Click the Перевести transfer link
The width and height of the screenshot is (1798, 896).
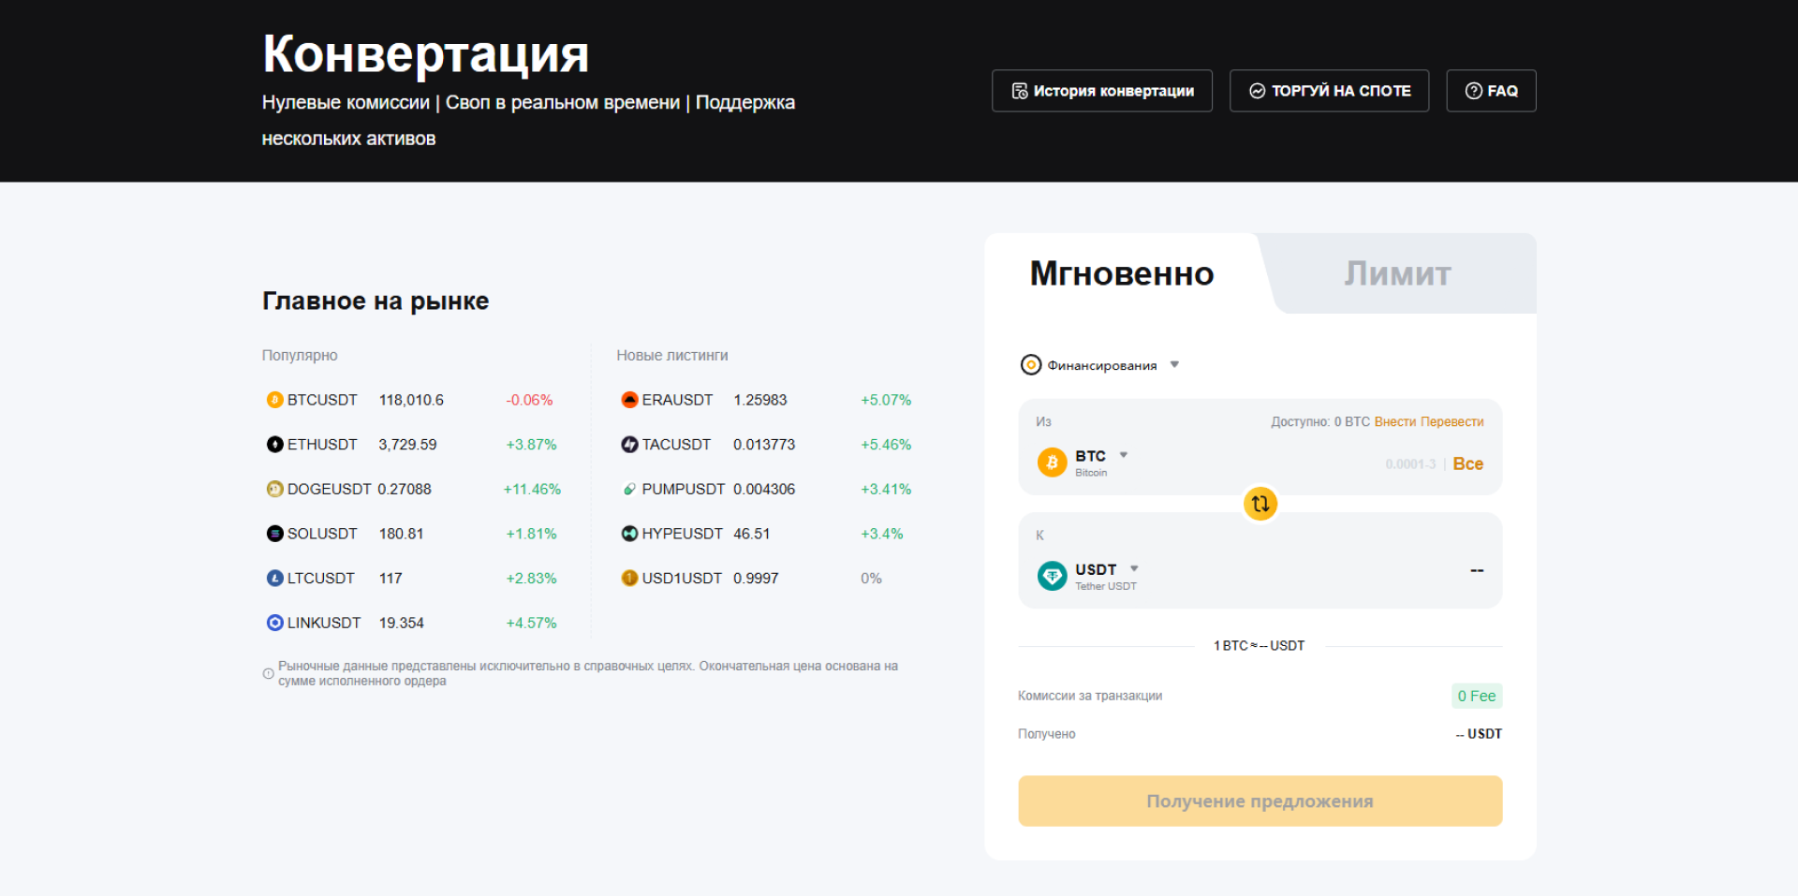point(1452,422)
